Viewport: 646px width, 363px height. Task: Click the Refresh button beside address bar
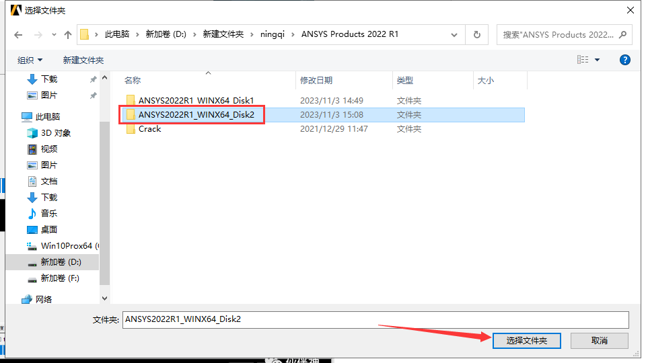coord(477,34)
